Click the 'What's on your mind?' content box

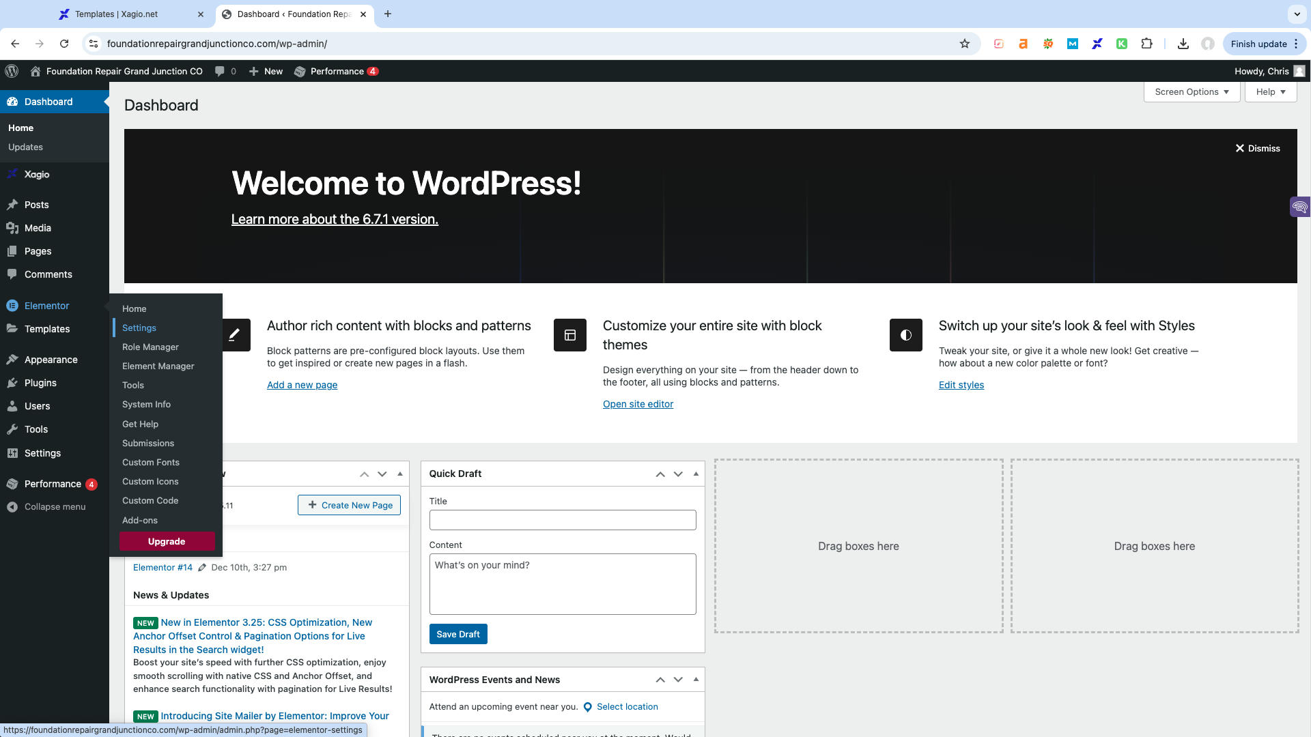(563, 584)
